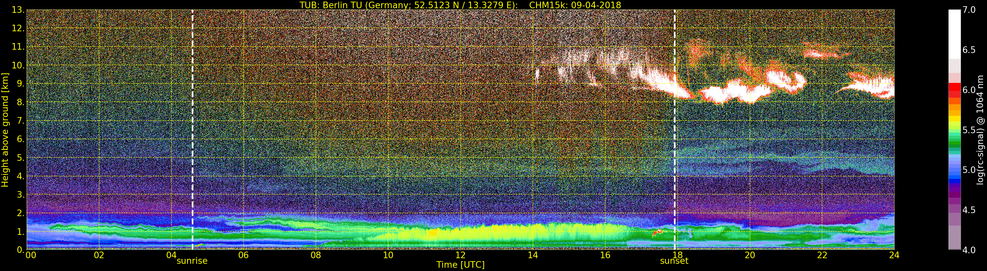Click the "18" time axis tick label
Viewport: 987px width, 271px height.
coord(677,255)
